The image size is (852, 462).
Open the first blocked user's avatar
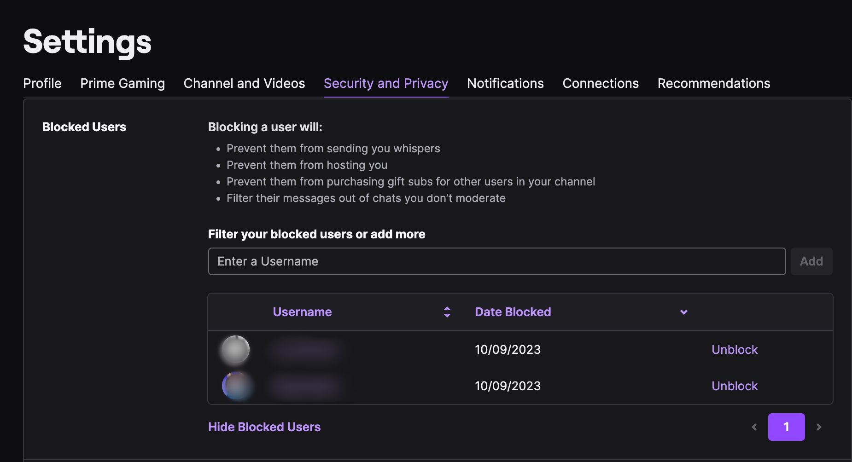tap(235, 349)
